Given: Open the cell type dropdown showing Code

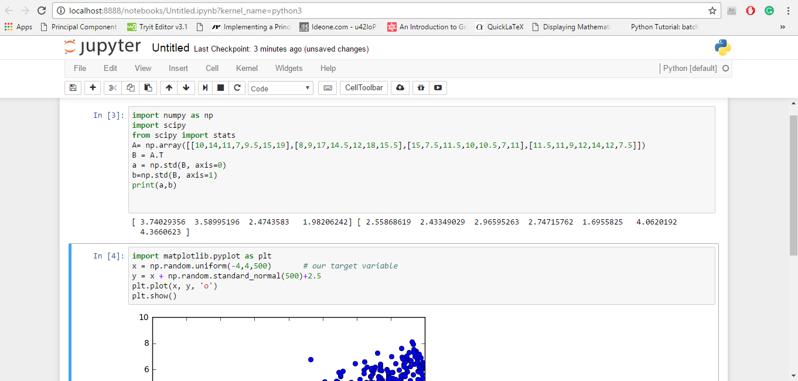Looking at the screenshot, I should click(281, 89).
